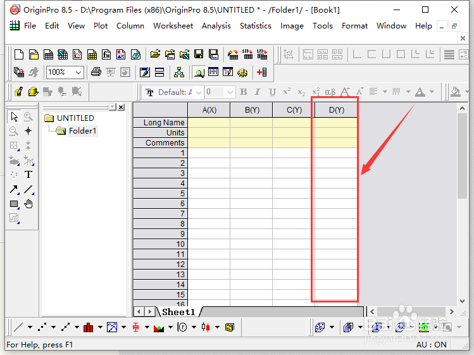Expand the Column plot type arrow

point(100,327)
